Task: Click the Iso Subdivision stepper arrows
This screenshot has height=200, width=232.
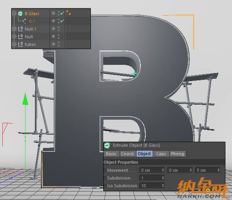Action: [x=163, y=186]
